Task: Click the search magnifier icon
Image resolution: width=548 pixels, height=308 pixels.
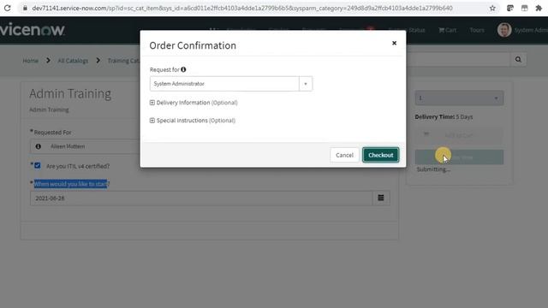Action: point(518,60)
